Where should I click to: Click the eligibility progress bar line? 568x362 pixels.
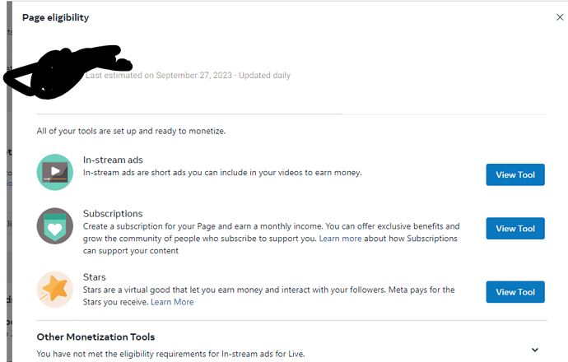click(x=189, y=114)
